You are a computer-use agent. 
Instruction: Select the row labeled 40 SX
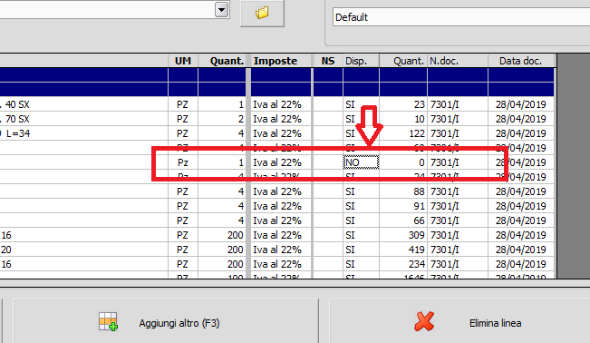277,104
